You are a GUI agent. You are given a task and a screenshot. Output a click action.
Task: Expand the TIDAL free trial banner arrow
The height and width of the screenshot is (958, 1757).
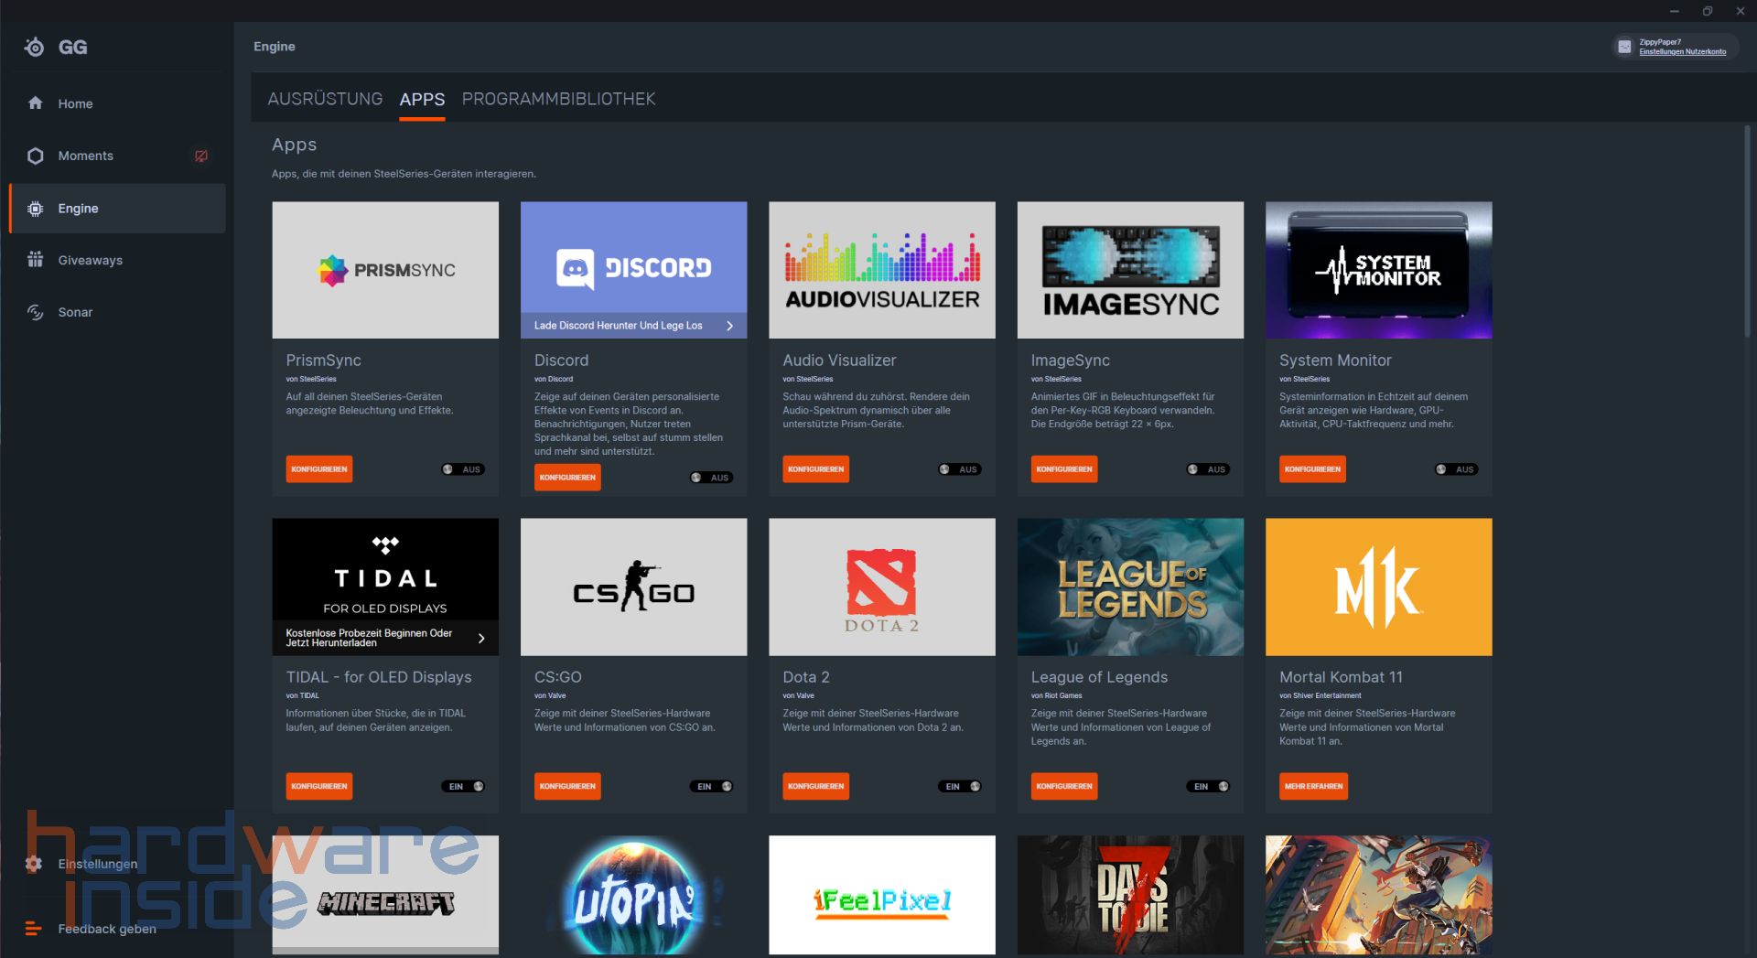pos(481,638)
